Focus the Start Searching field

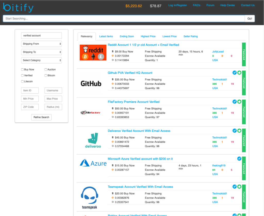click(124, 19)
